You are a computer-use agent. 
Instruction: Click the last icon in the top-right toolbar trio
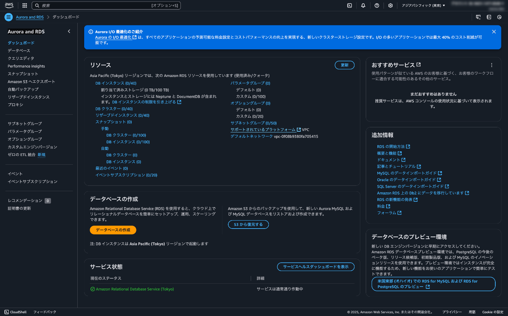pyautogui.click(x=499, y=17)
